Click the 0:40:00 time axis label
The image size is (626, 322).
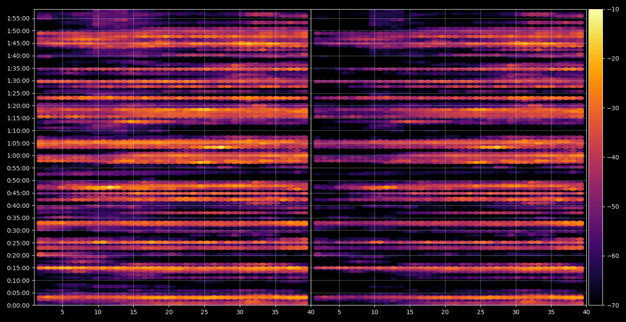tap(18, 206)
